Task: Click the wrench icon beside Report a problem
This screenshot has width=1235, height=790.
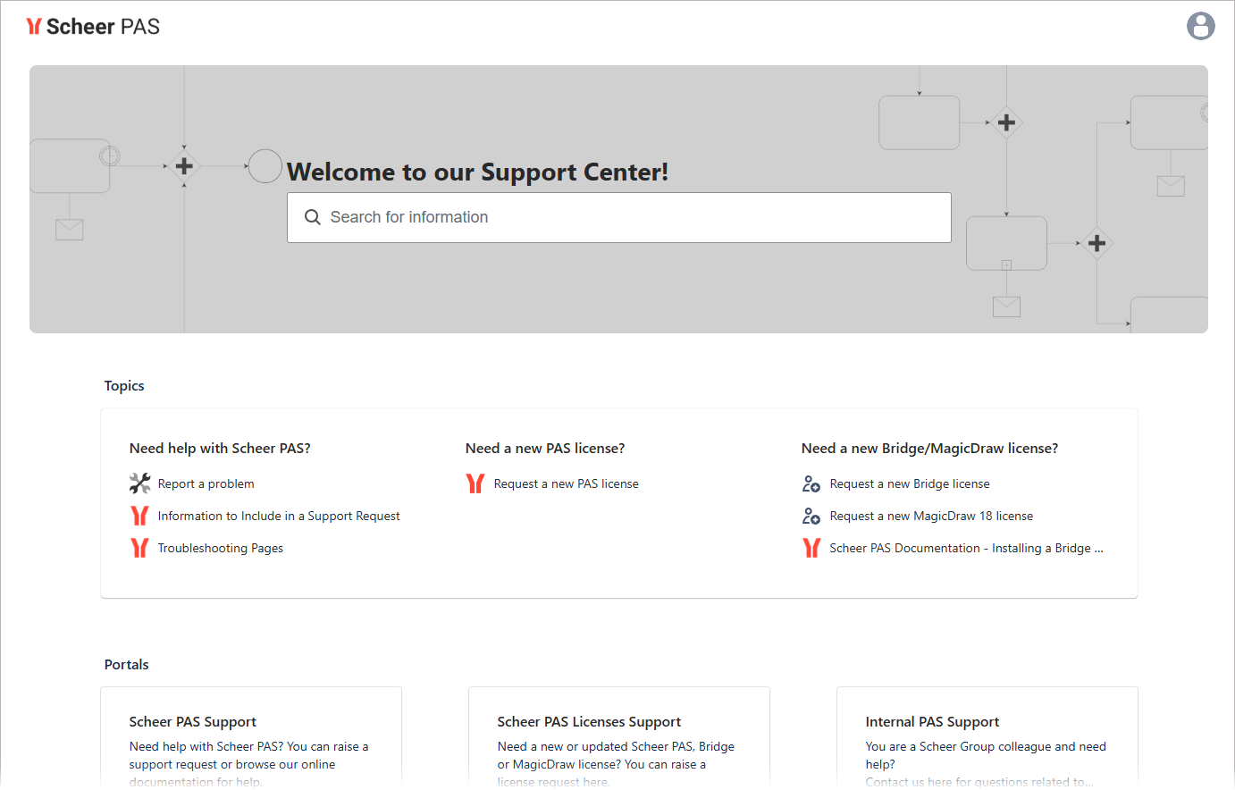Action: coord(140,483)
